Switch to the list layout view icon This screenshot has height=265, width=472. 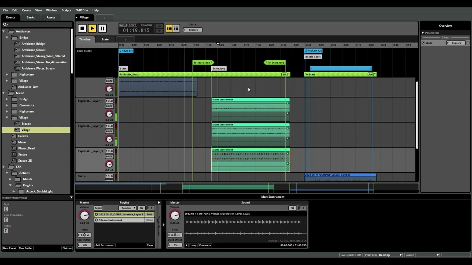(169, 28)
